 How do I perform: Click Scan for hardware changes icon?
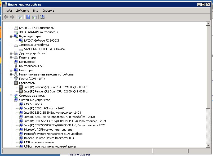click(42, 17)
